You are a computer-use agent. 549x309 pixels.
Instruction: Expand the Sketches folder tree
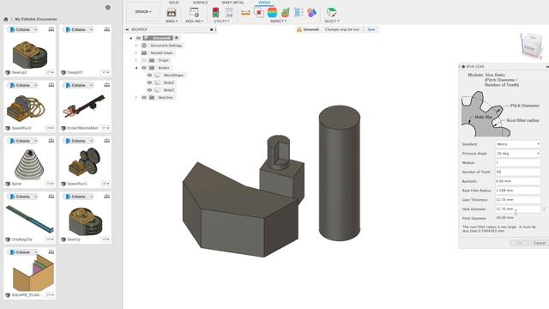pyautogui.click(x=136, y=97)
